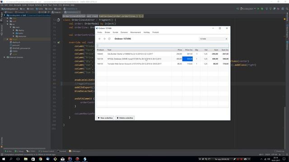Image resolution: width=289 pixels, height=162 pixels.
Task: Open the Windows Start menu
Action: [x=4, y=159]
